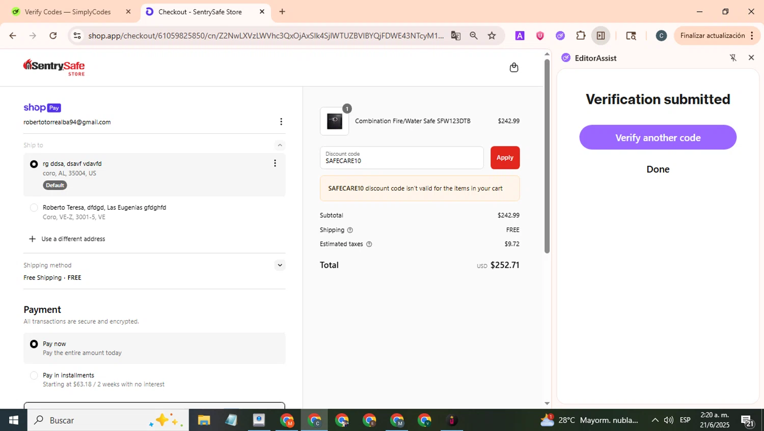Switch to Verify Codes SimplyCodes tab

[x=68, y=12]
